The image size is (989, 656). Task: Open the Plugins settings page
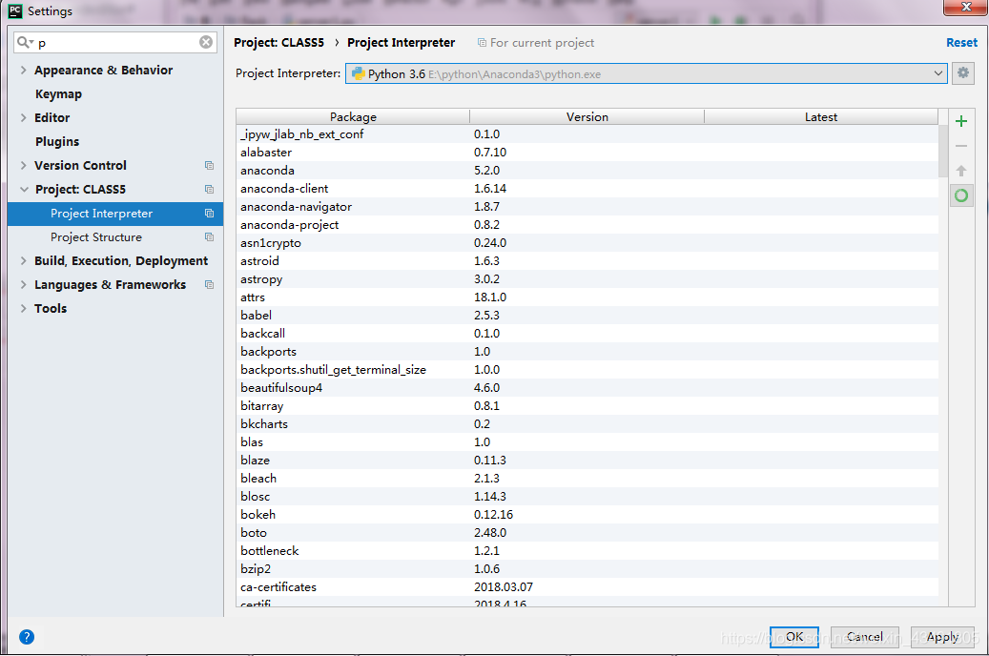(x=57, y=141)
